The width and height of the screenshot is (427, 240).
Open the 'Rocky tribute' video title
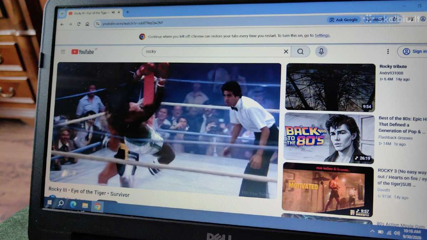393,66
